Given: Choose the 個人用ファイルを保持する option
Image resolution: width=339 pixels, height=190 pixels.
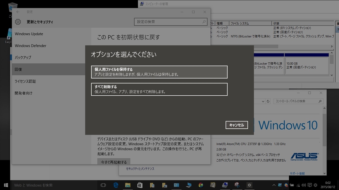Looking at the screenshot, I should [x=159, y=72].
